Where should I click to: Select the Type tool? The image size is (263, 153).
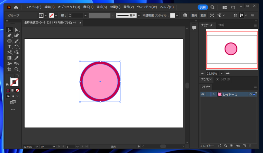pos(9,47)
